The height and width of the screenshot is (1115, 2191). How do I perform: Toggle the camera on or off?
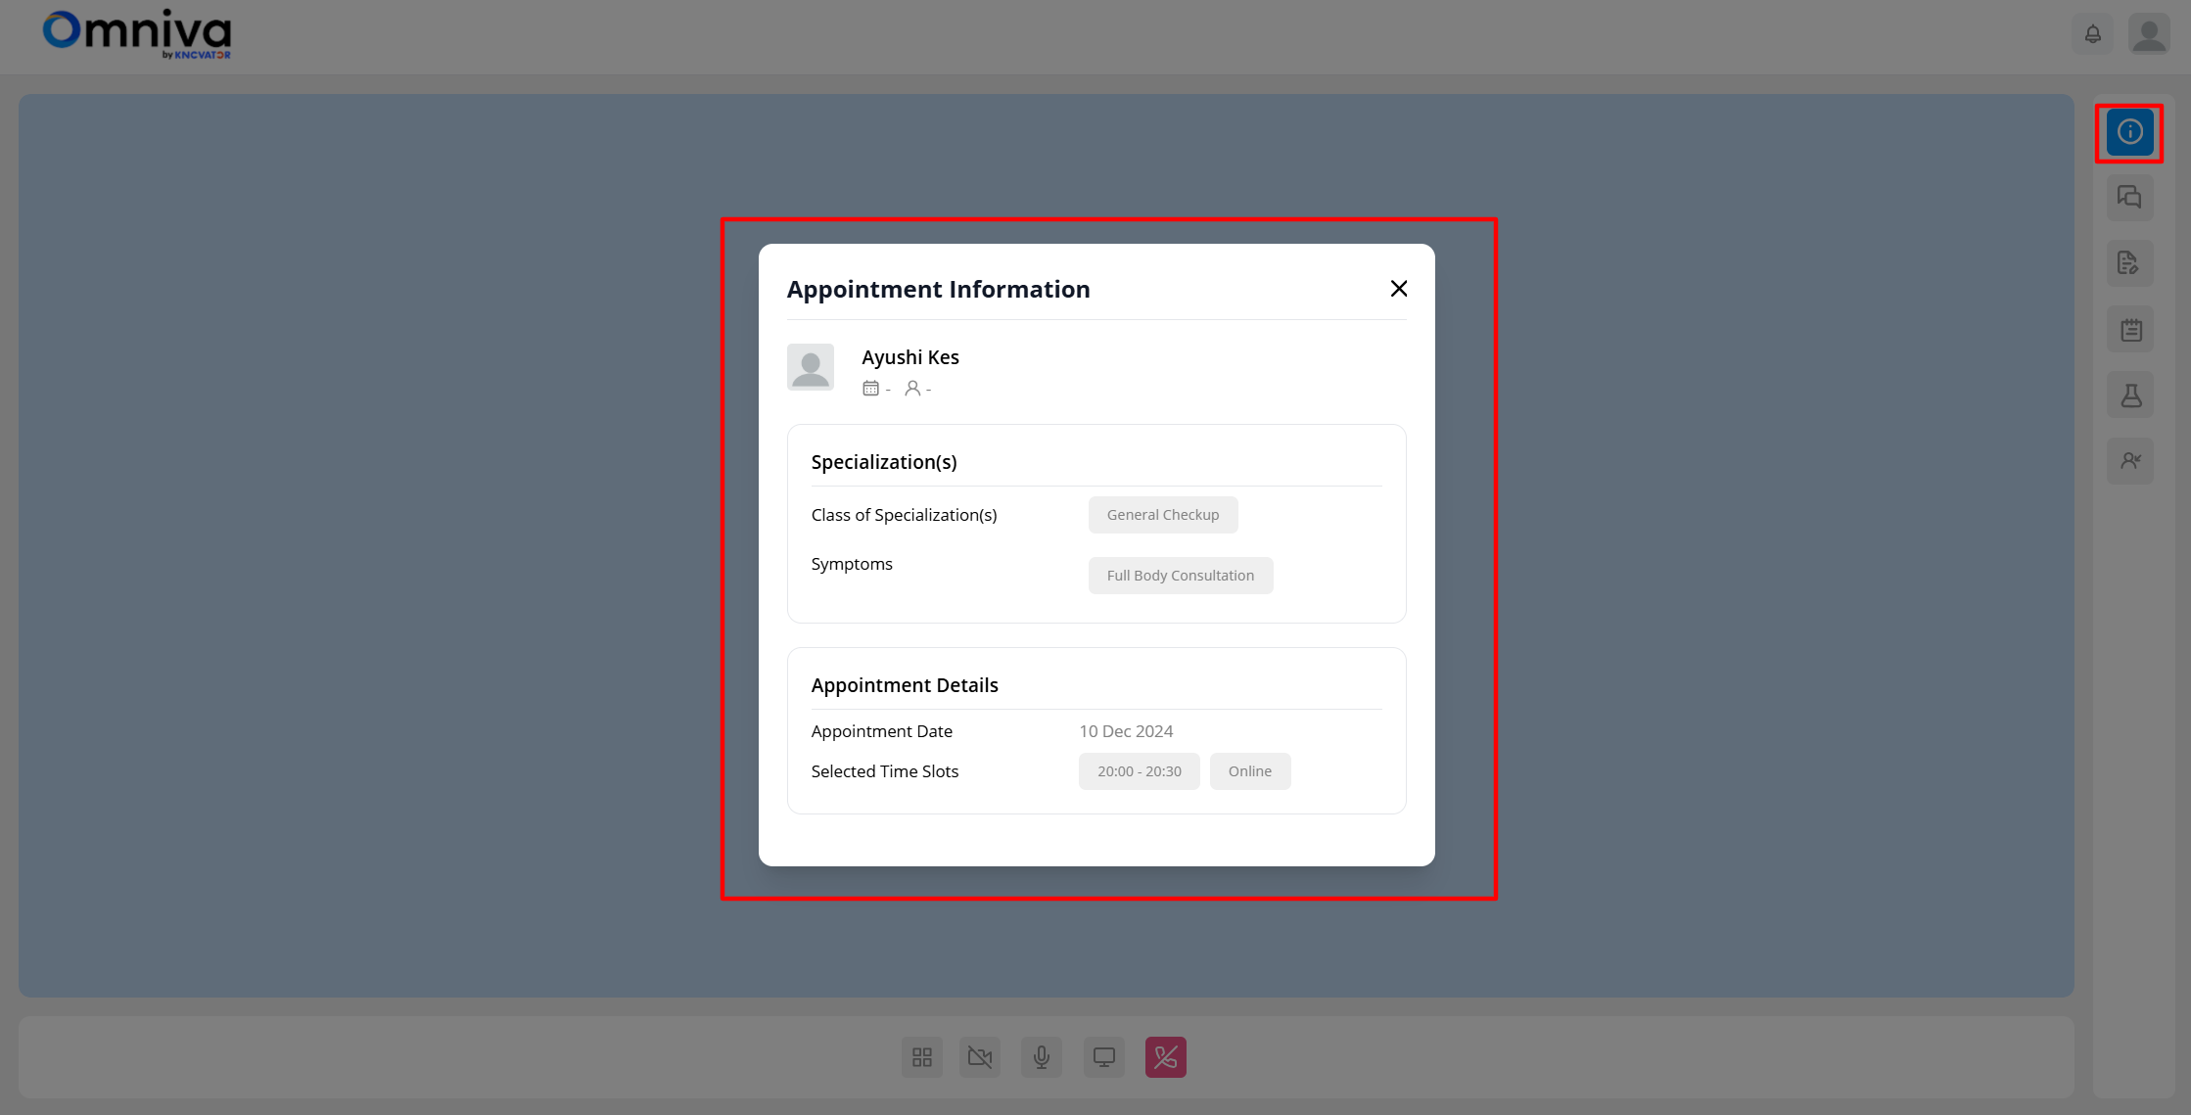click(979, 1057)
